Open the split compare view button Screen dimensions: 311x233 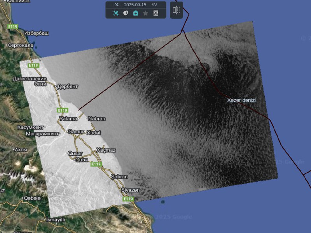176,10
